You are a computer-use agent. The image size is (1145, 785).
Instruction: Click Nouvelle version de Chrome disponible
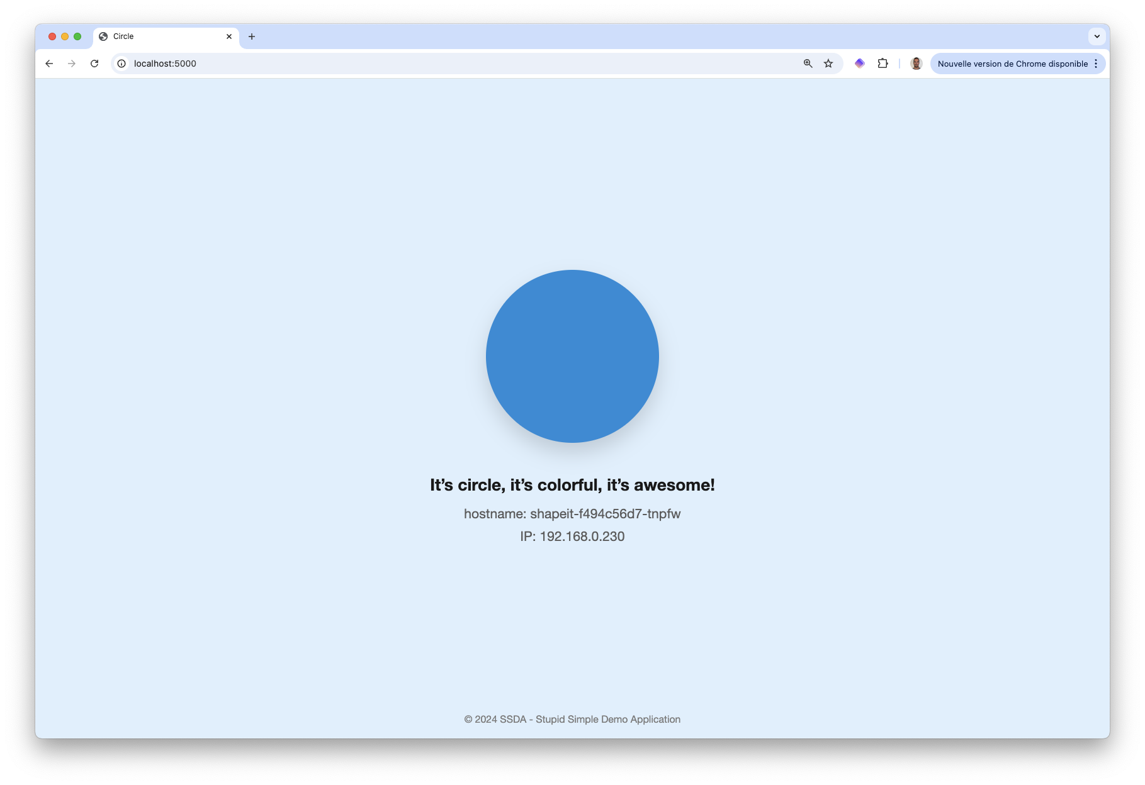point(1012,64)
